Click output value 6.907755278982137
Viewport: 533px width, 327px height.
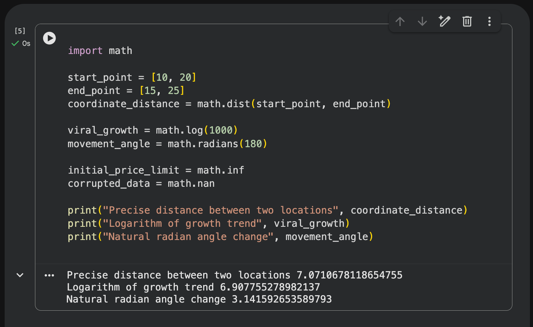point(270,287)
